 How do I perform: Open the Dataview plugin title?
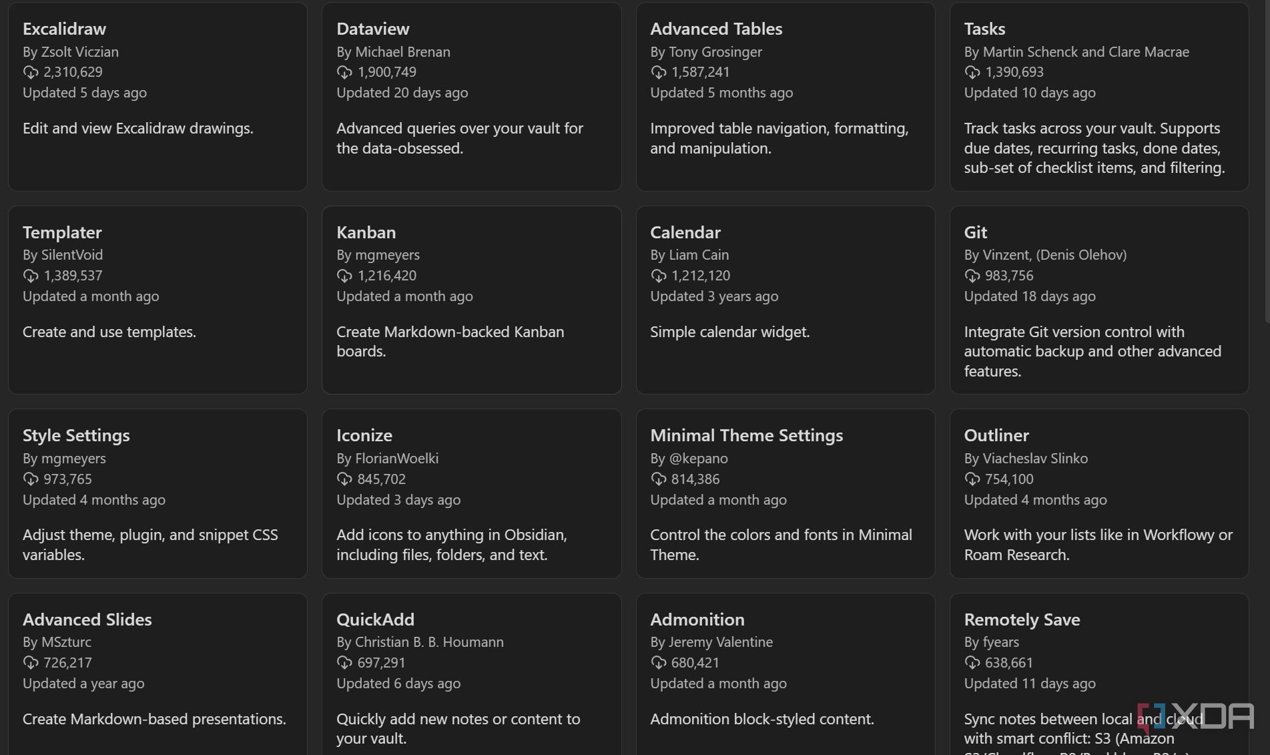tap(373, 29)
